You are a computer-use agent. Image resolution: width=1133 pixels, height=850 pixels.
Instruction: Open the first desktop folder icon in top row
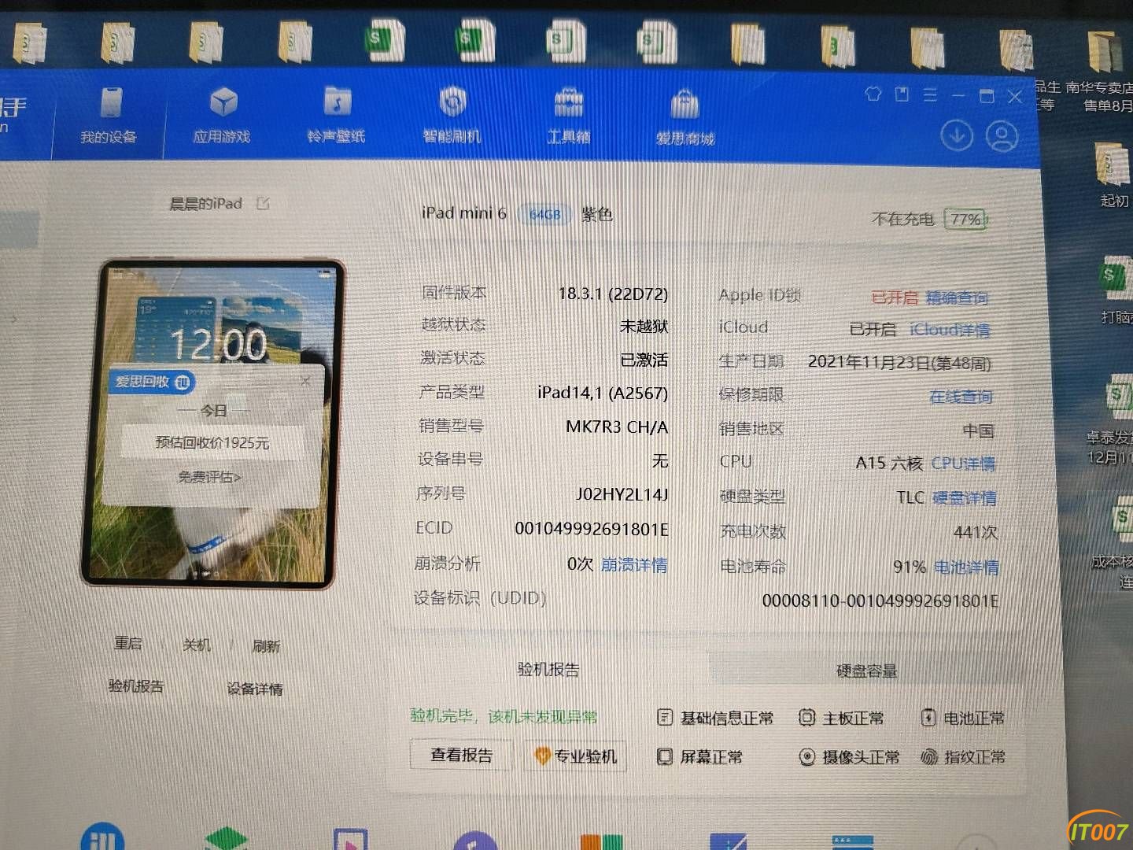tap(28, 42)
